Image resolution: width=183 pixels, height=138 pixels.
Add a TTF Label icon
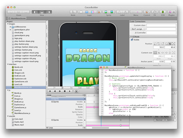click(125, 12)
